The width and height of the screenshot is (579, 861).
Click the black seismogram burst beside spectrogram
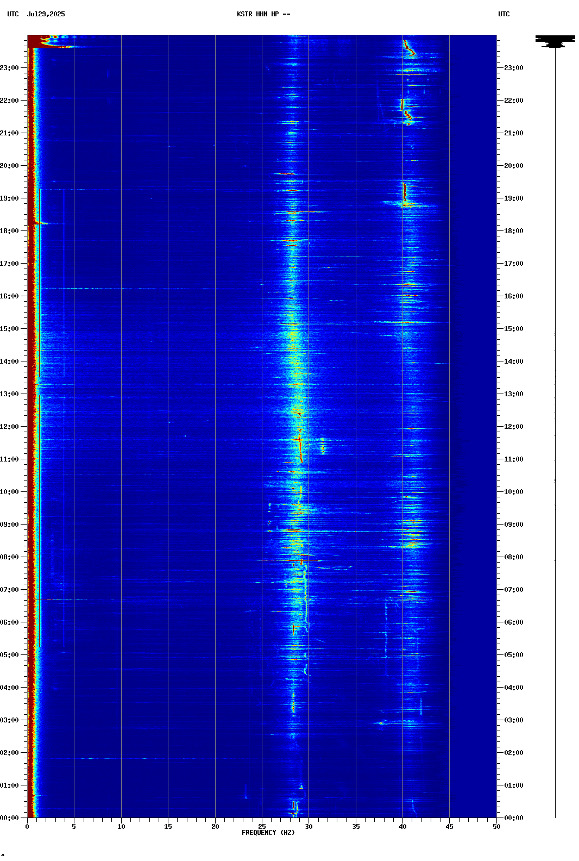[x=555, y=41]
